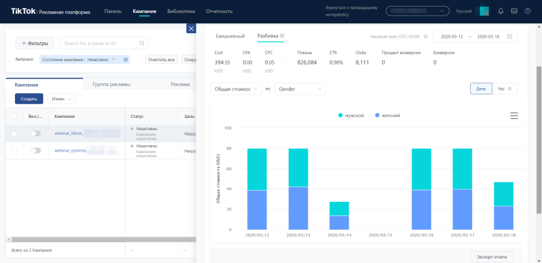
Task: Close the report panel with X
Action: point(191,29)
